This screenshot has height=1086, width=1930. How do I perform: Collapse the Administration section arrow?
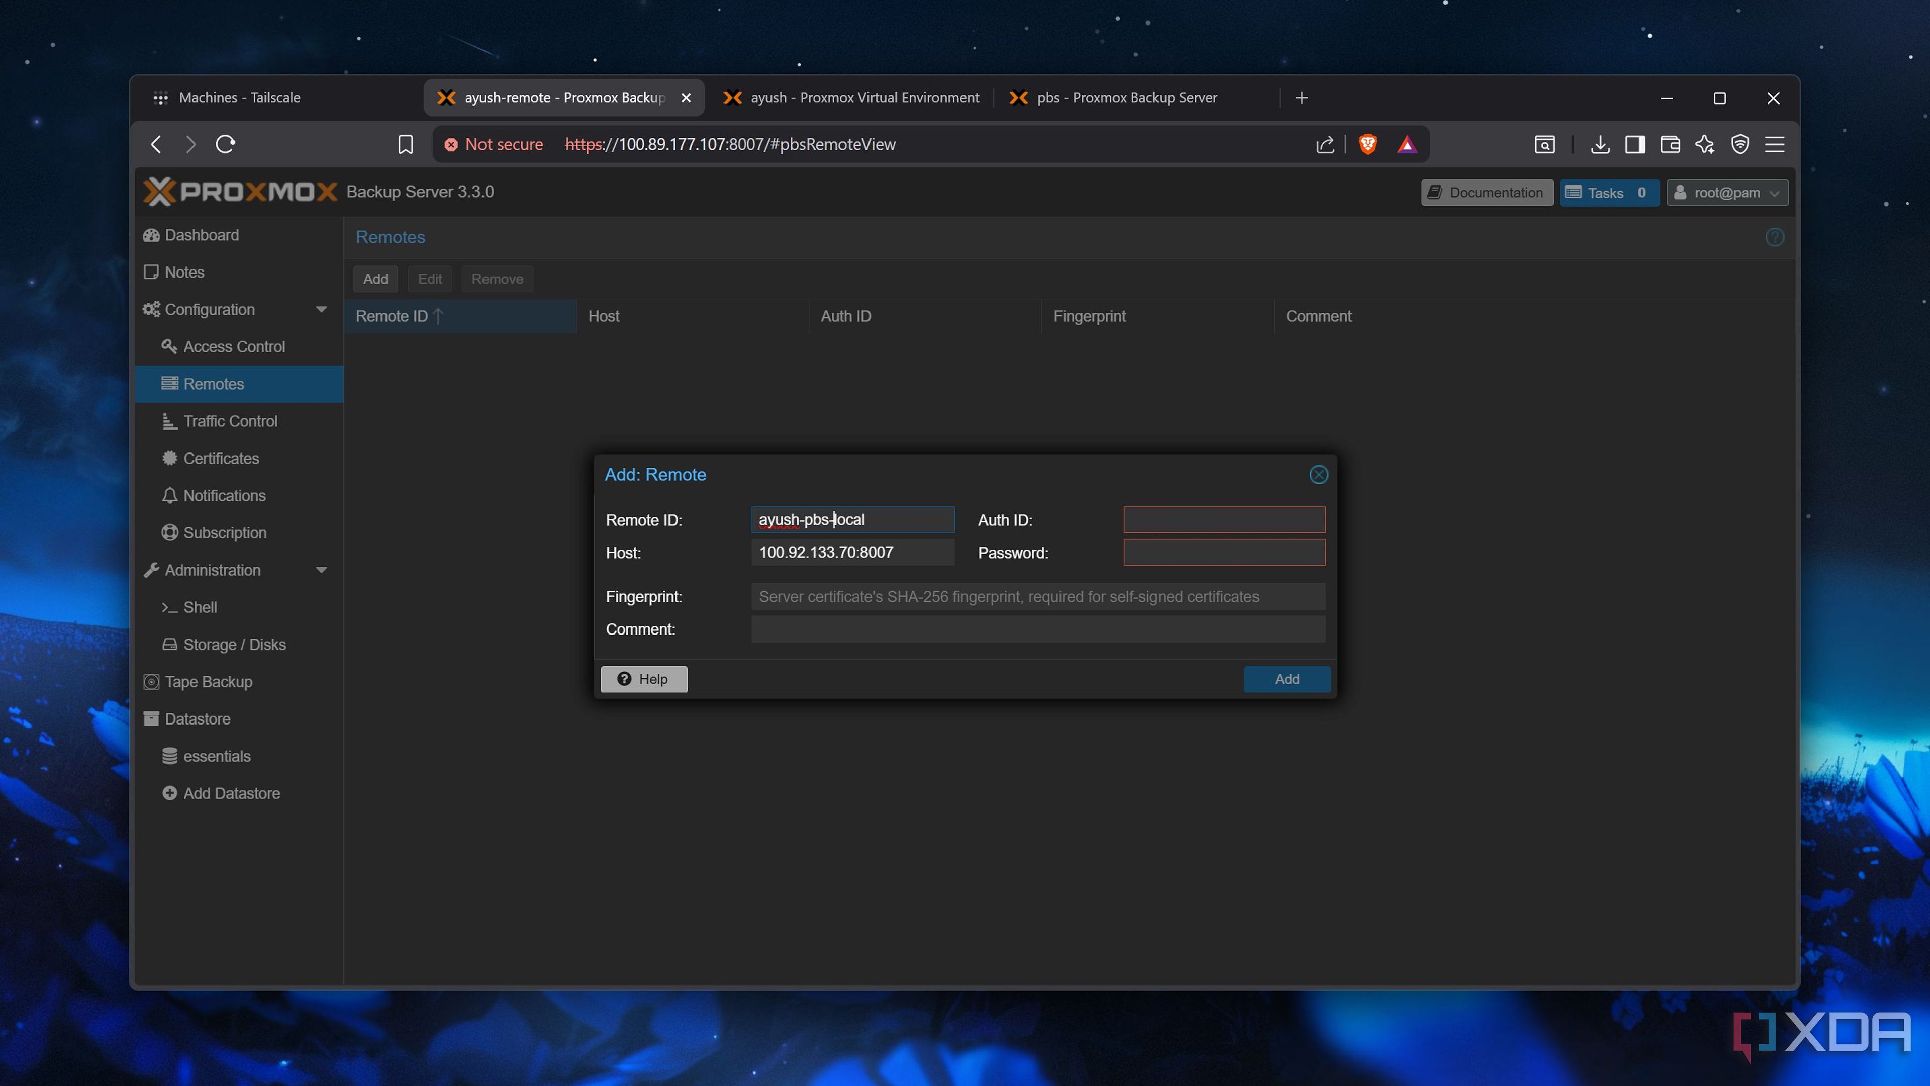[322, 570]
